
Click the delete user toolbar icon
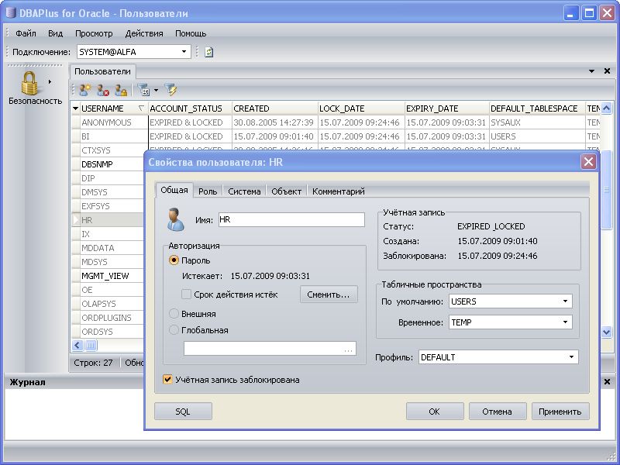pyautogui.click(x=103, y=90)
